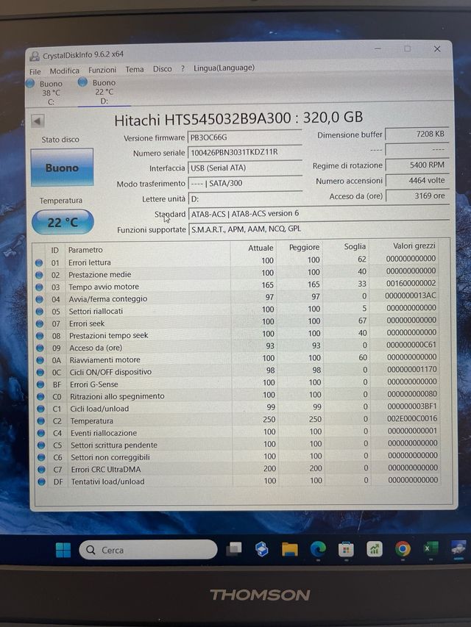Click the Numero accensioni value 4464 volte
This screenshot has width=471, height=627.
click(x=417, y=180)
